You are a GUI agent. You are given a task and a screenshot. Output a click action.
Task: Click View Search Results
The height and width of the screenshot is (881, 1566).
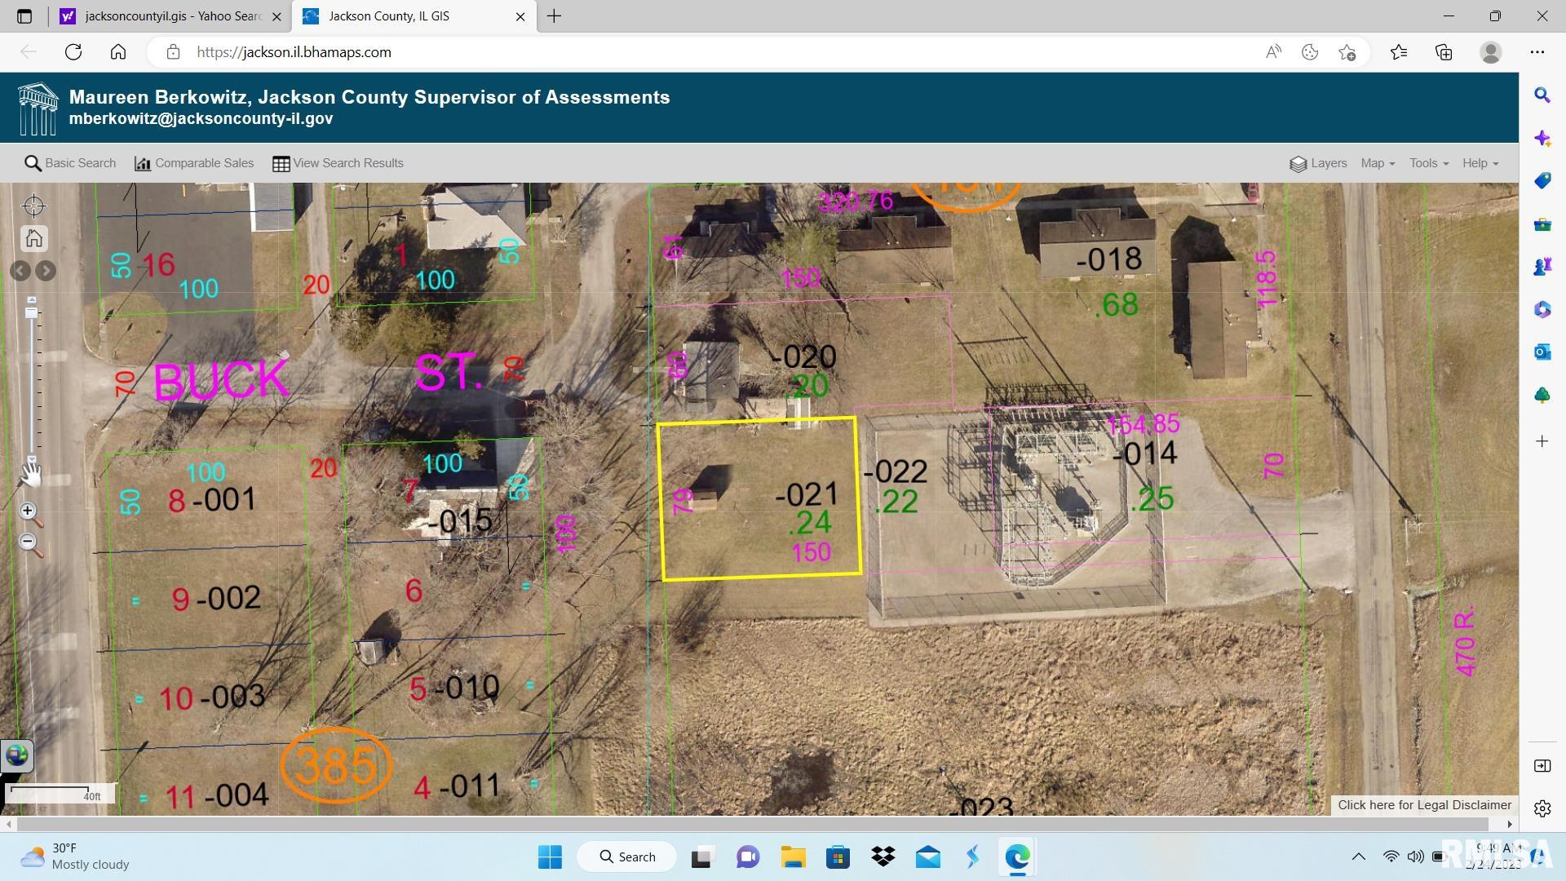338,163
